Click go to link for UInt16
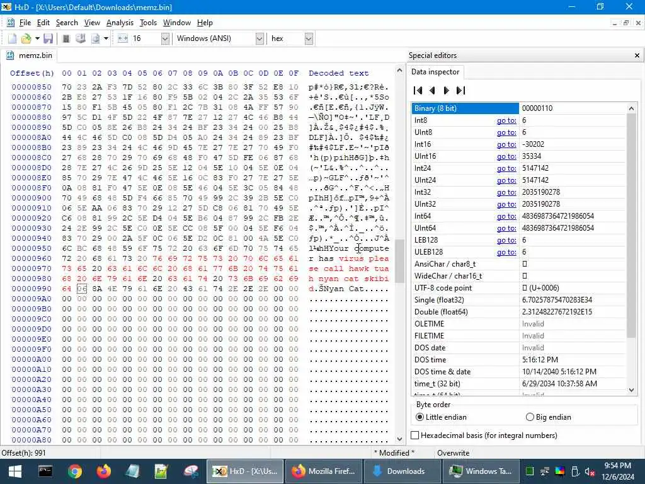Viewport: 645px width, 484px height. pos(506,156)
